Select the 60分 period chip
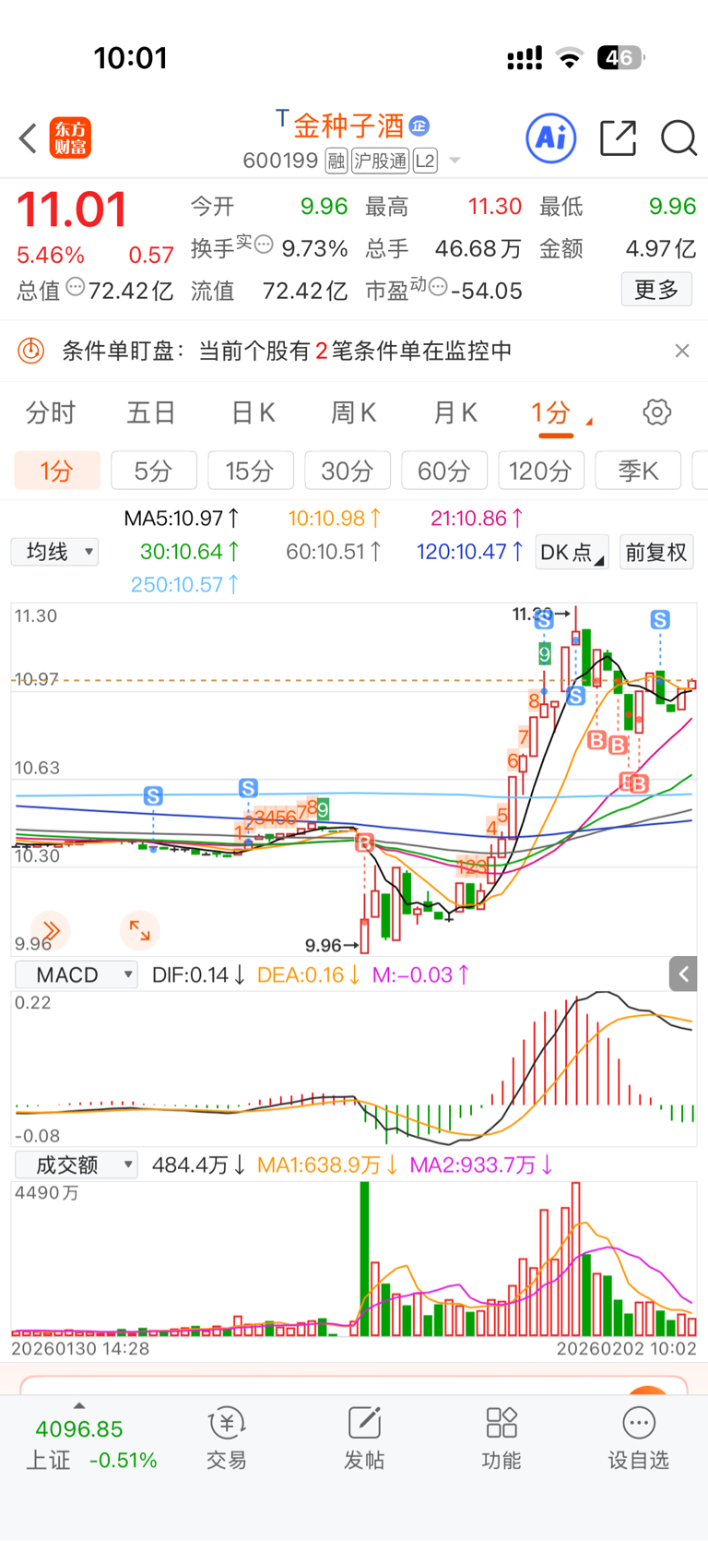The image size is (708, 1541). (444, 471)
